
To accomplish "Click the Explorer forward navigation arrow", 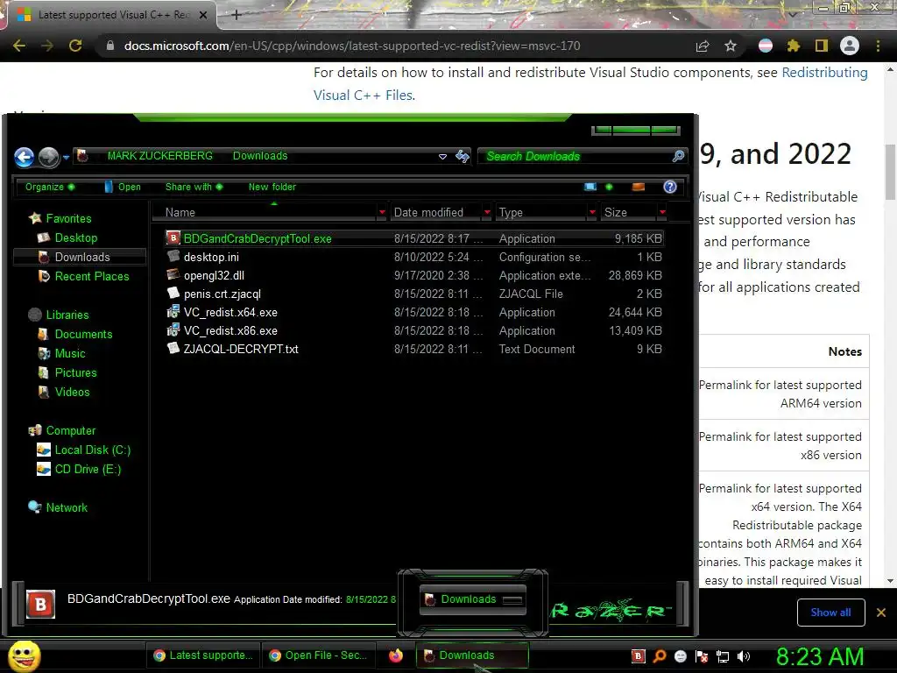I will (x=49, y=157).
